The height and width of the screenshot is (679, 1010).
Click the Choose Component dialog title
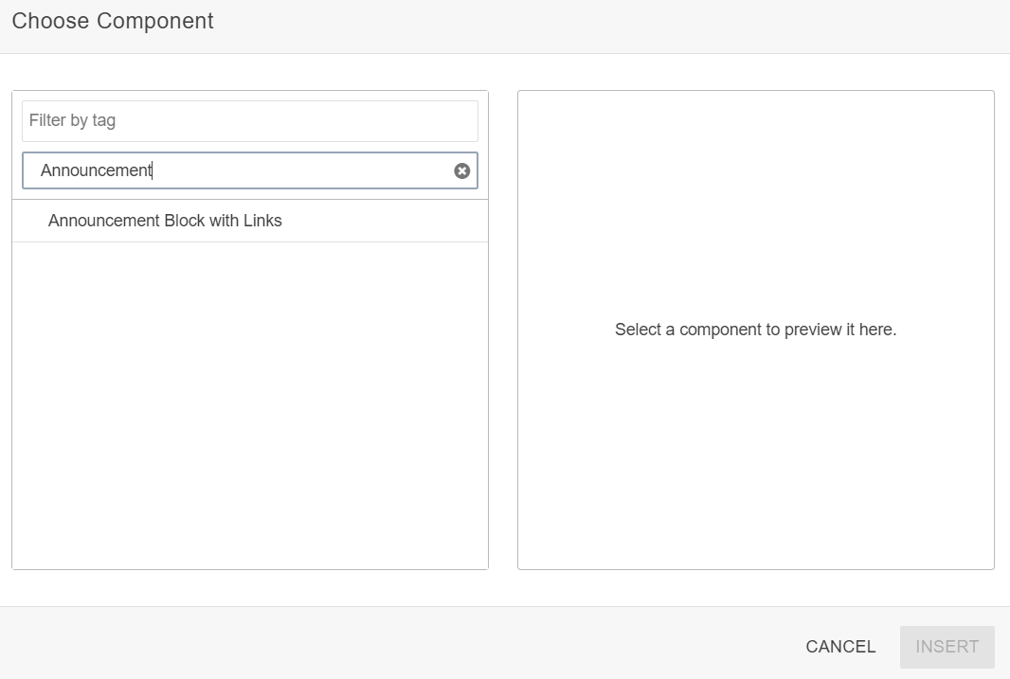click(113, 21)
